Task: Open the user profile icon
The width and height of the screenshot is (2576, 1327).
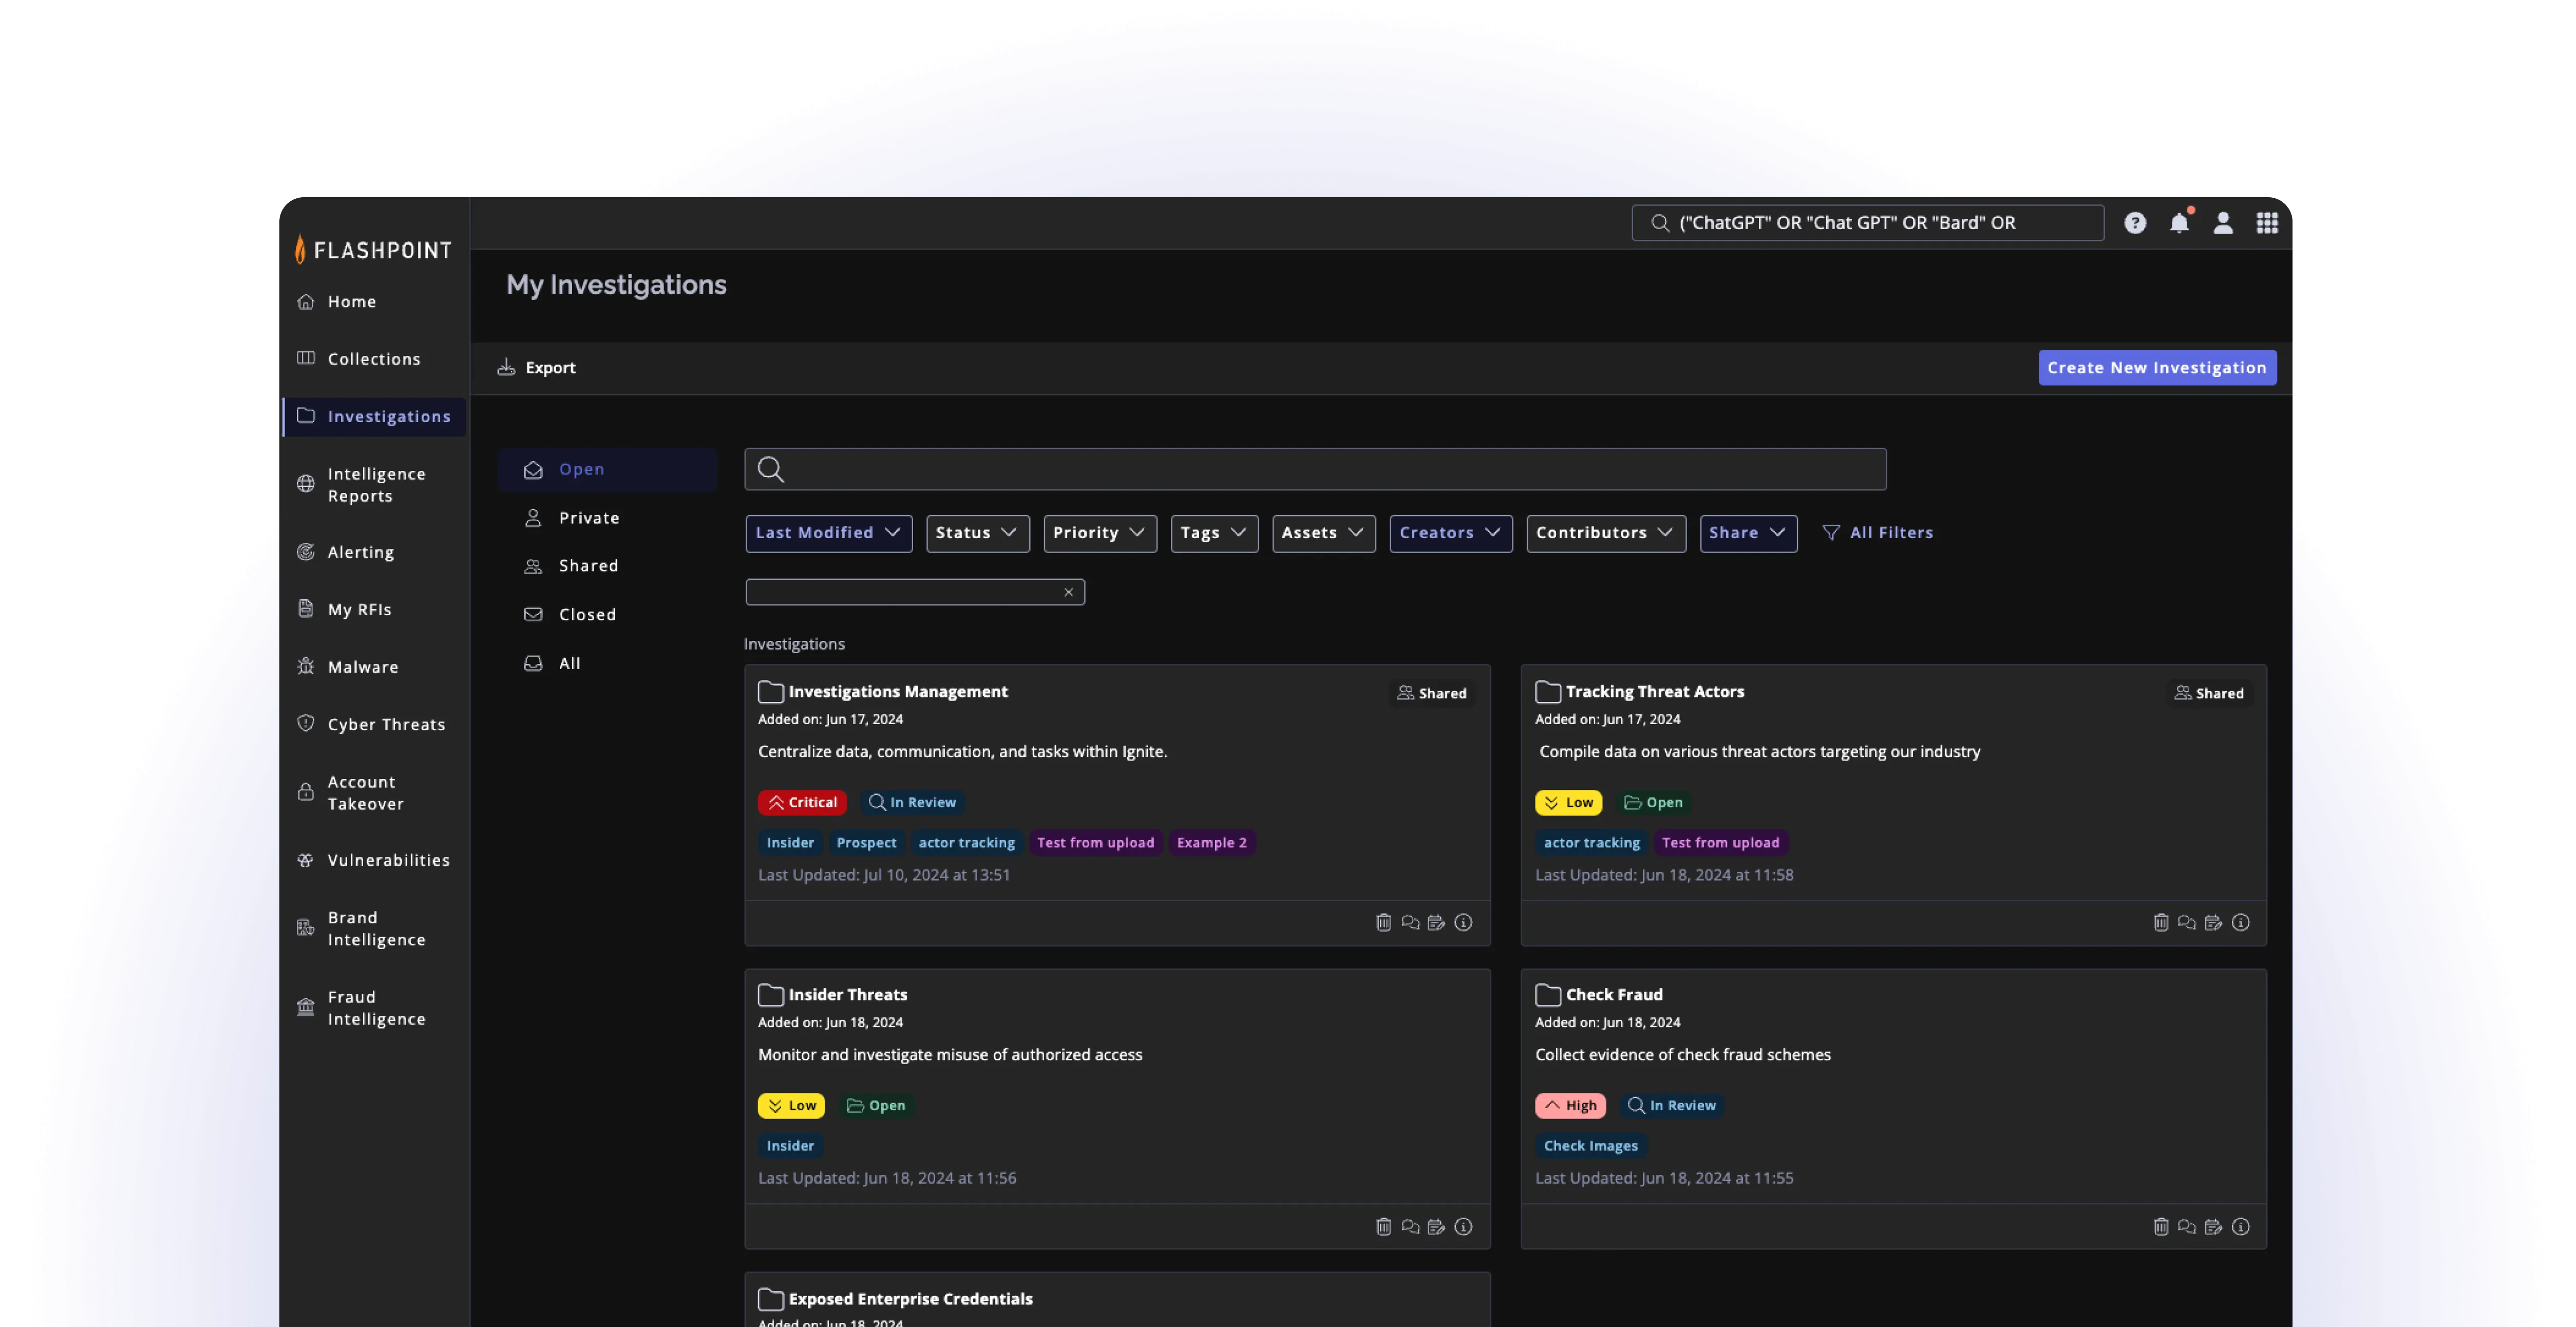Action: [2223, 223]
